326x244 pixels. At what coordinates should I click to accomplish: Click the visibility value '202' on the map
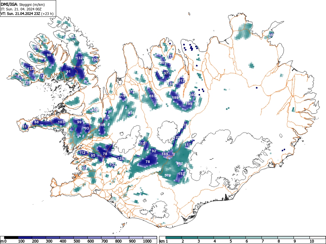[x=84, y=168]
